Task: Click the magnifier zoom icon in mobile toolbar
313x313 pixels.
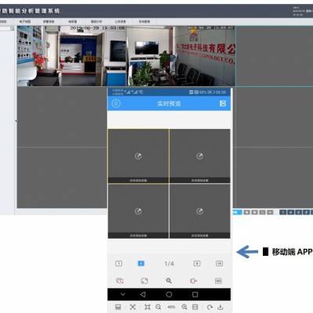Action: click(169, 281)
